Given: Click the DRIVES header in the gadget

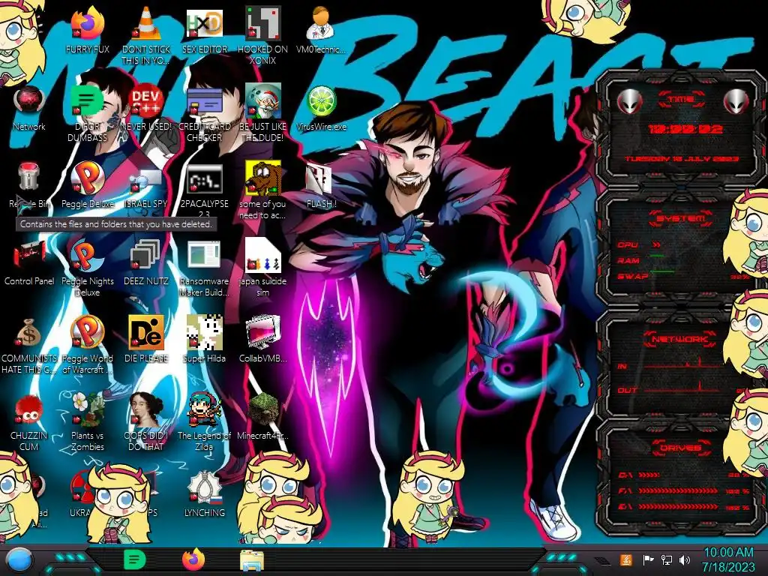Looking at the screenshot, I should (681, 448).
